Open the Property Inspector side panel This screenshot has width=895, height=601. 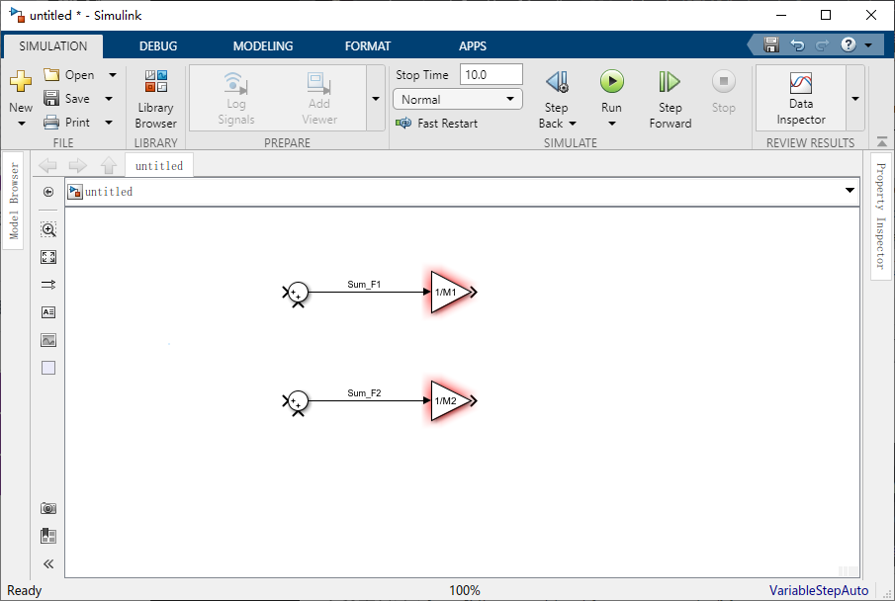tap(881, 215)
